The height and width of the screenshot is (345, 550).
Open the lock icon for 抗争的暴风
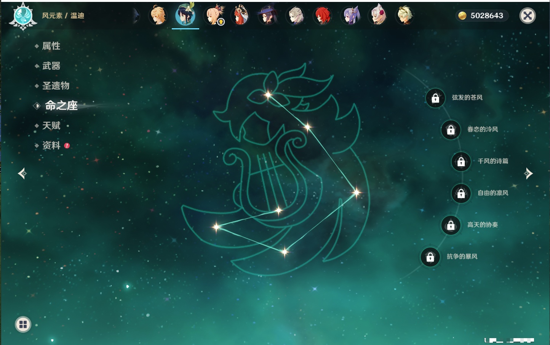click(x=430, y=257)
